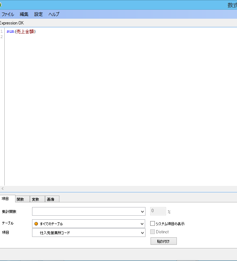
Task: Switch to the 画像 tab
Action: [x=51, y=199]
